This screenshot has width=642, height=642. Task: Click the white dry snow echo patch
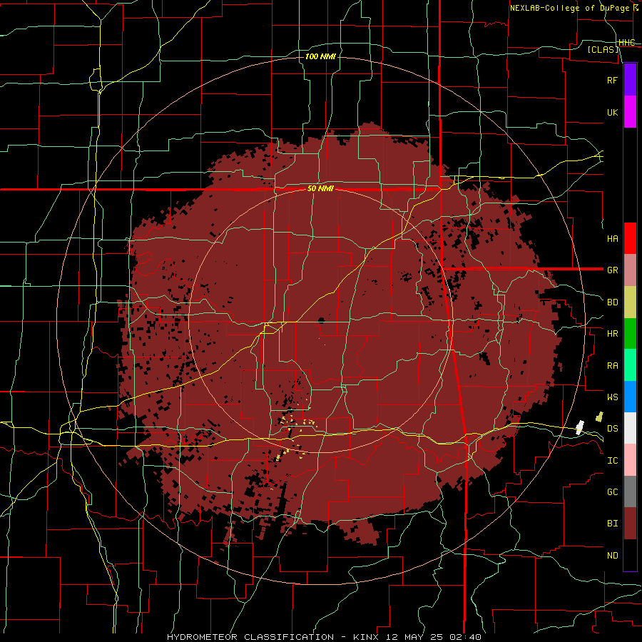tap(579, 427)
